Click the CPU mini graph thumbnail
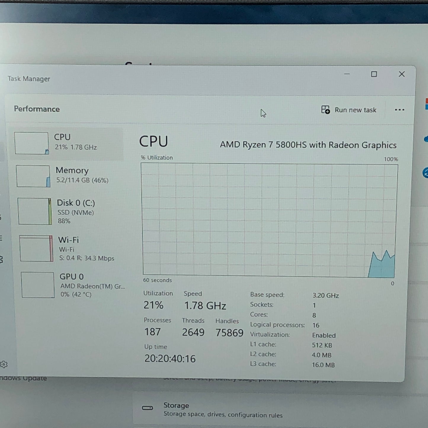428x428 pixels. (x=32, y=143)
